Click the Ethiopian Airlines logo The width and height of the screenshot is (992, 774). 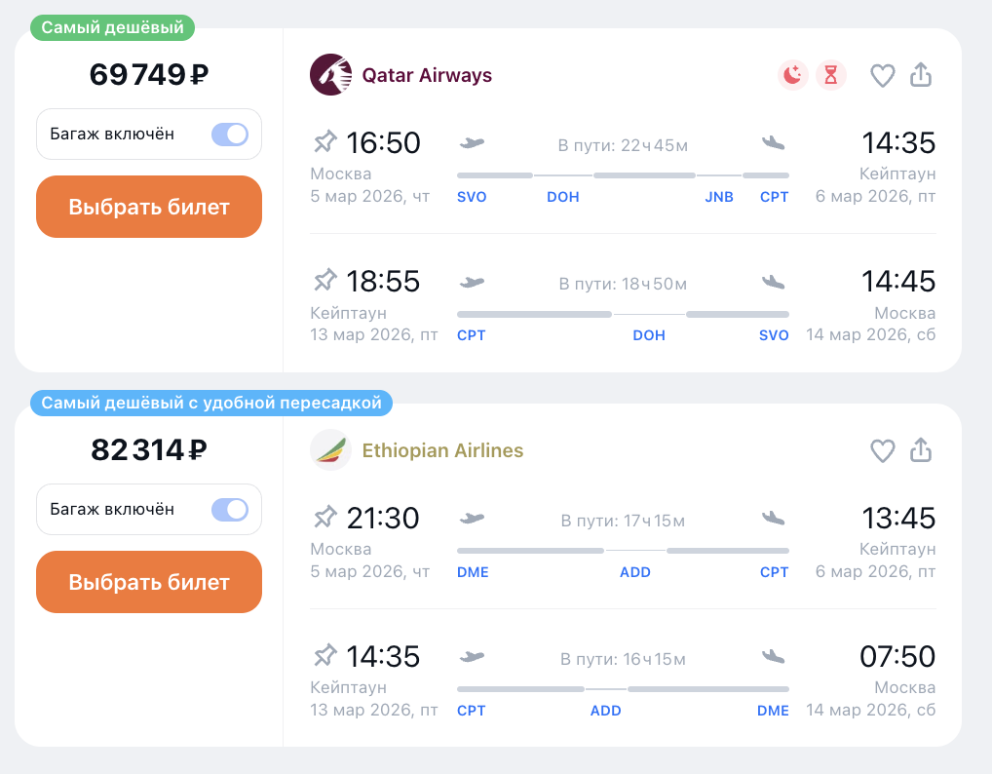point(329,450)
